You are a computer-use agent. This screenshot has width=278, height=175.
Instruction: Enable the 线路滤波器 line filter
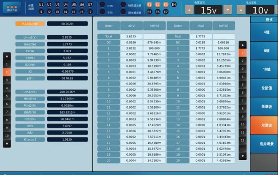point(123,5)
